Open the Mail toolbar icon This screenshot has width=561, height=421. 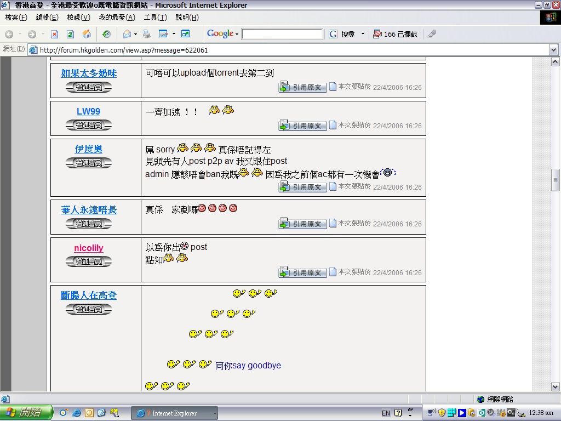[127, 34]
